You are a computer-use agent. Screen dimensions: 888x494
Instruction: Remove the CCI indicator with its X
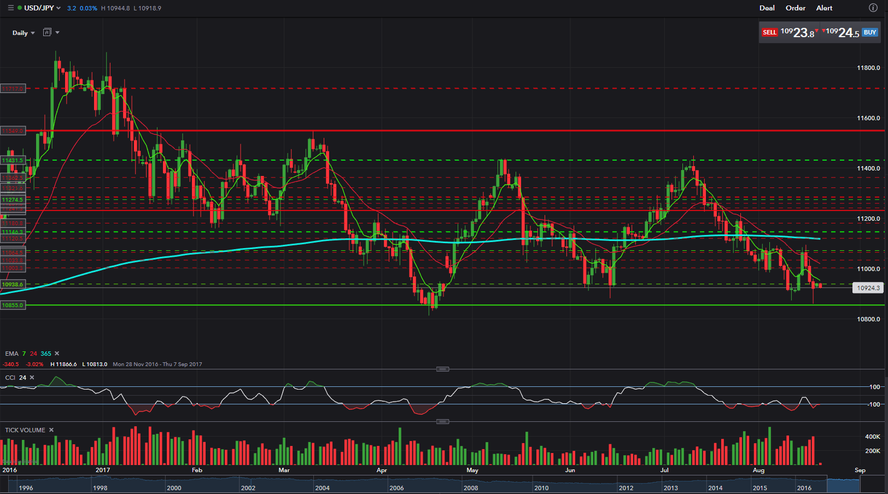32,378
